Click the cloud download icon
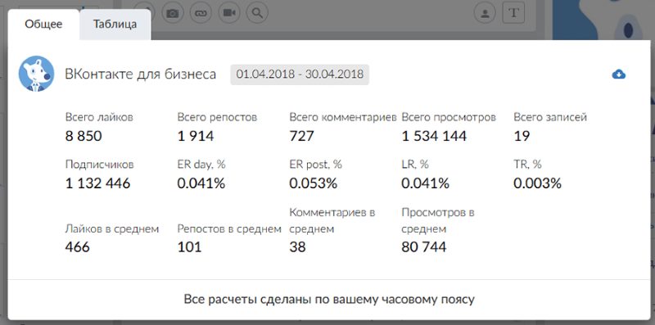This screenshot has width=655, height=325. click(x=619, y=74)
